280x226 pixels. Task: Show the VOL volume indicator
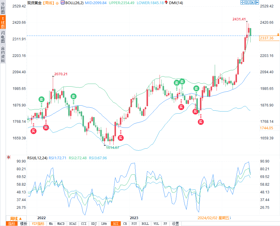tap(156, 224)
